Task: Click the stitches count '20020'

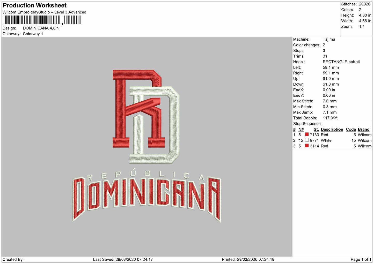Action: click(x=364, y=4)
